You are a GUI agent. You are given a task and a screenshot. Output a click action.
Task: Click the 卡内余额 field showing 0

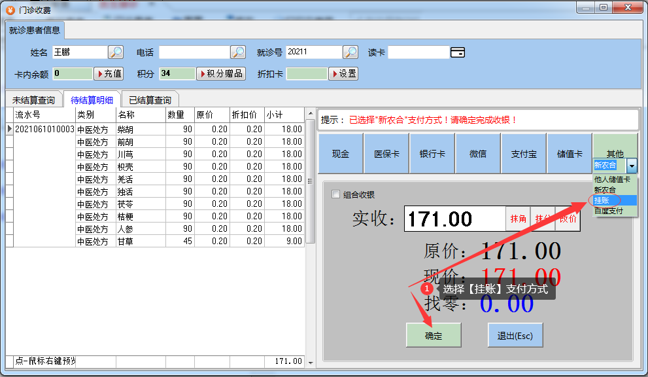click(73, 74)
